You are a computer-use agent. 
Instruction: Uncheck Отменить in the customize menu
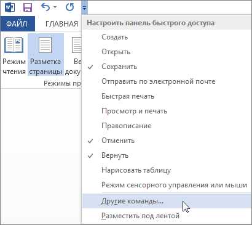[167, 141]
